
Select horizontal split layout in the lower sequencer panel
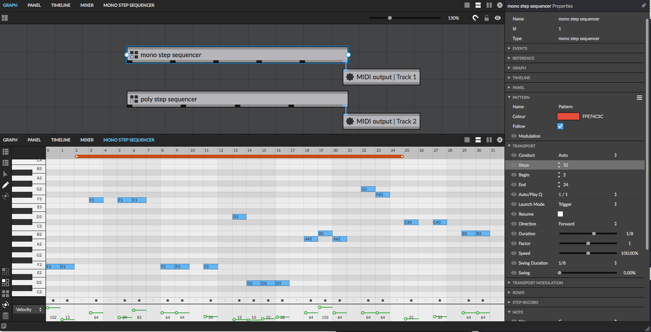click(478, 140)
